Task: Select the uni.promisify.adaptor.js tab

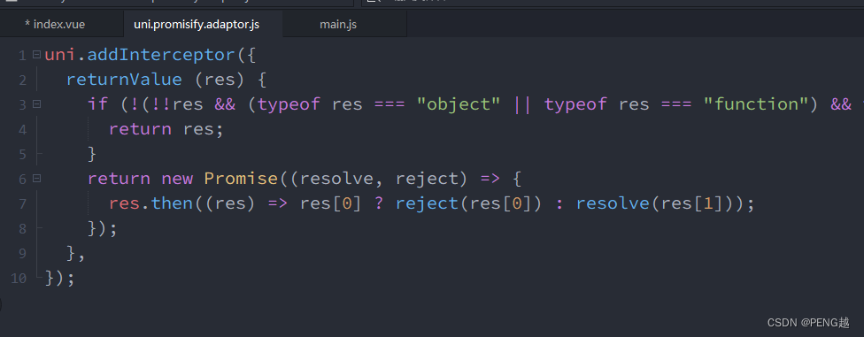Action: click(x=197, y=25)
